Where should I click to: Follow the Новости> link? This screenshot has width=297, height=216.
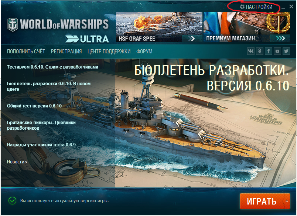(17, 162)
